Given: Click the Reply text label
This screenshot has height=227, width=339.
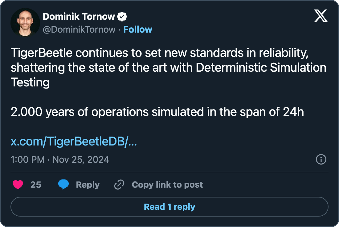Looking at the screenshot, I should 88,185.
